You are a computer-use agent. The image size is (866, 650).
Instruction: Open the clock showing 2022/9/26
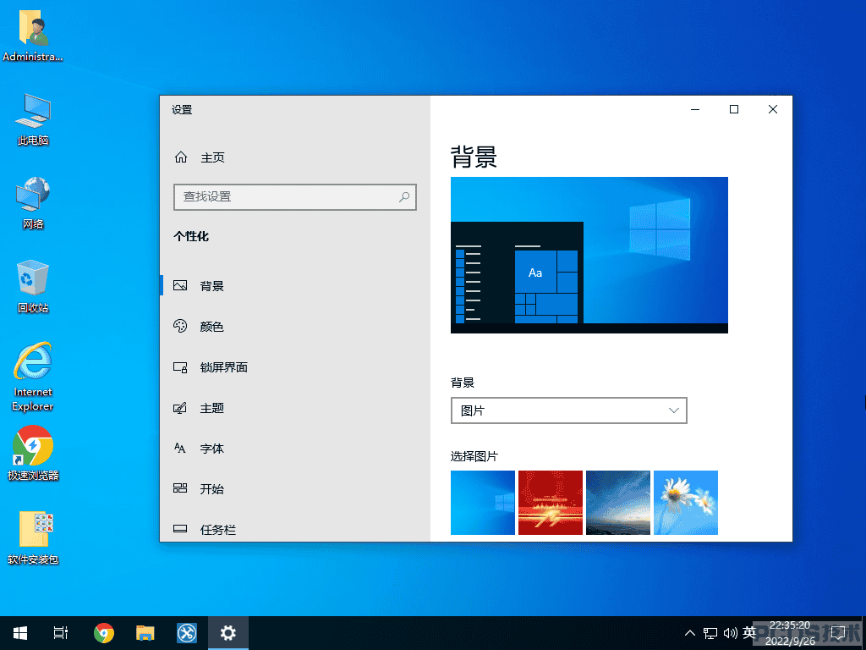point(790,633)
